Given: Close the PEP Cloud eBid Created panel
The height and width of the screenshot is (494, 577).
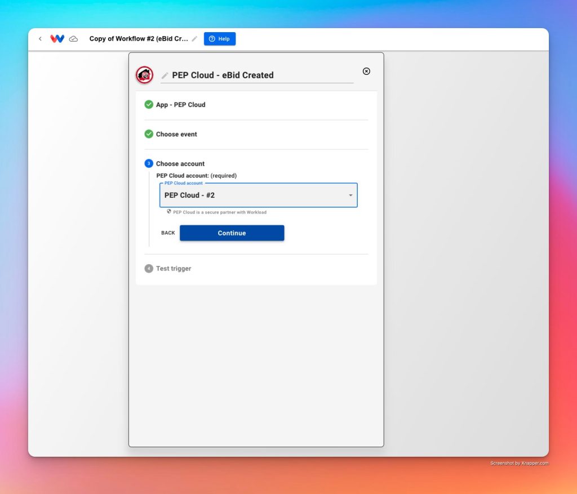Looking at the screenshot, I should click(366, 72).
